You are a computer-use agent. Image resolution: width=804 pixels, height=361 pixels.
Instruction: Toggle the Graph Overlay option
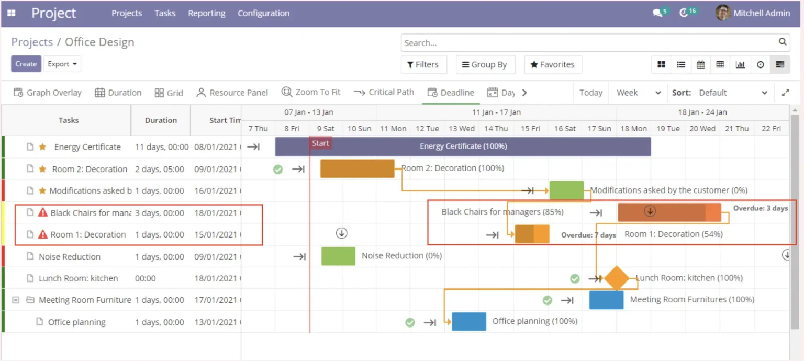tap(48, 93)
